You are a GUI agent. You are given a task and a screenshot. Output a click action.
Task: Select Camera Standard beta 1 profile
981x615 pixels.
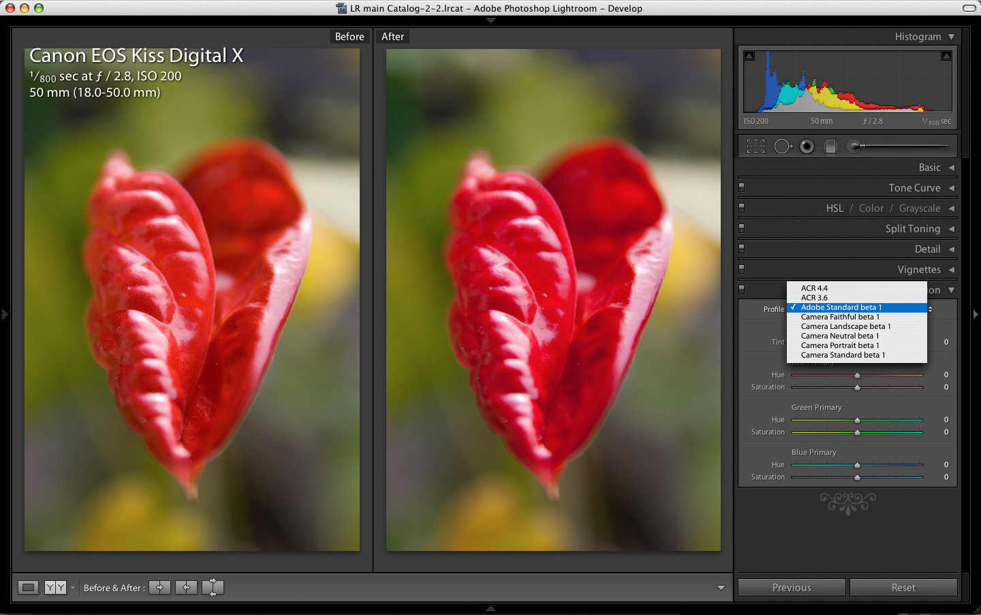point(857,355)
